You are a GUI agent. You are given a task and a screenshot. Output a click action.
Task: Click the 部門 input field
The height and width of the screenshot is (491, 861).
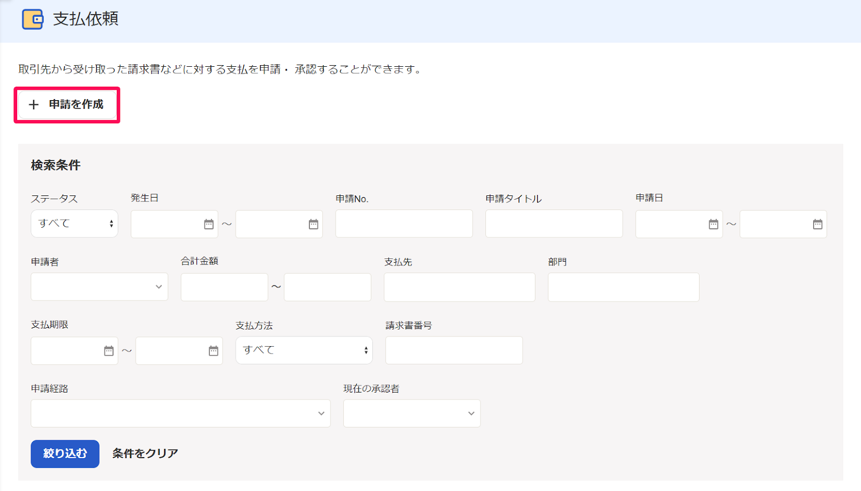tap(624, 287)
